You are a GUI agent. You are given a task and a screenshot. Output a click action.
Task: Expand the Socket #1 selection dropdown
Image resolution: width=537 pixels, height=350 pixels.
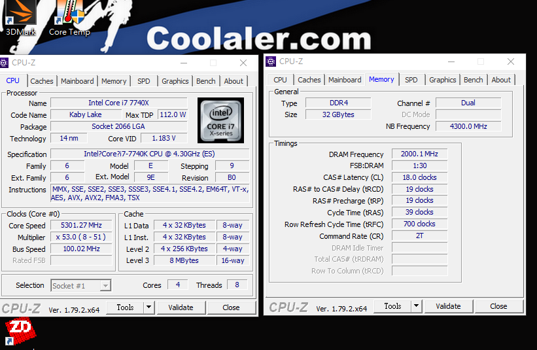[x=106, y=286]
